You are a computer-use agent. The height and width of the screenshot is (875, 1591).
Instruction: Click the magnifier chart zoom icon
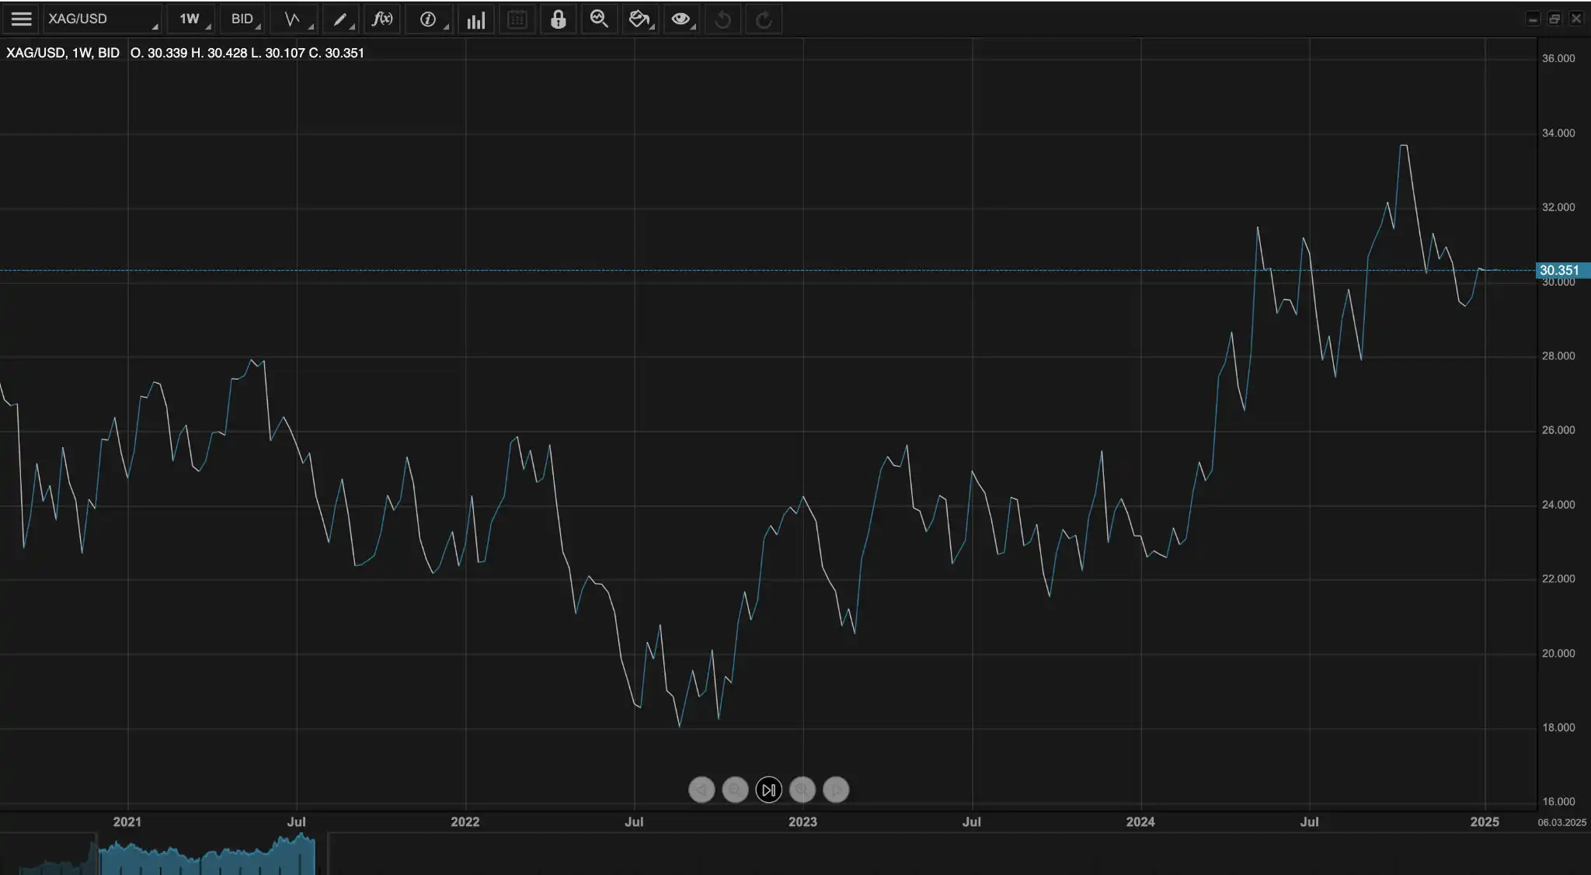click(x=599, y=19)
